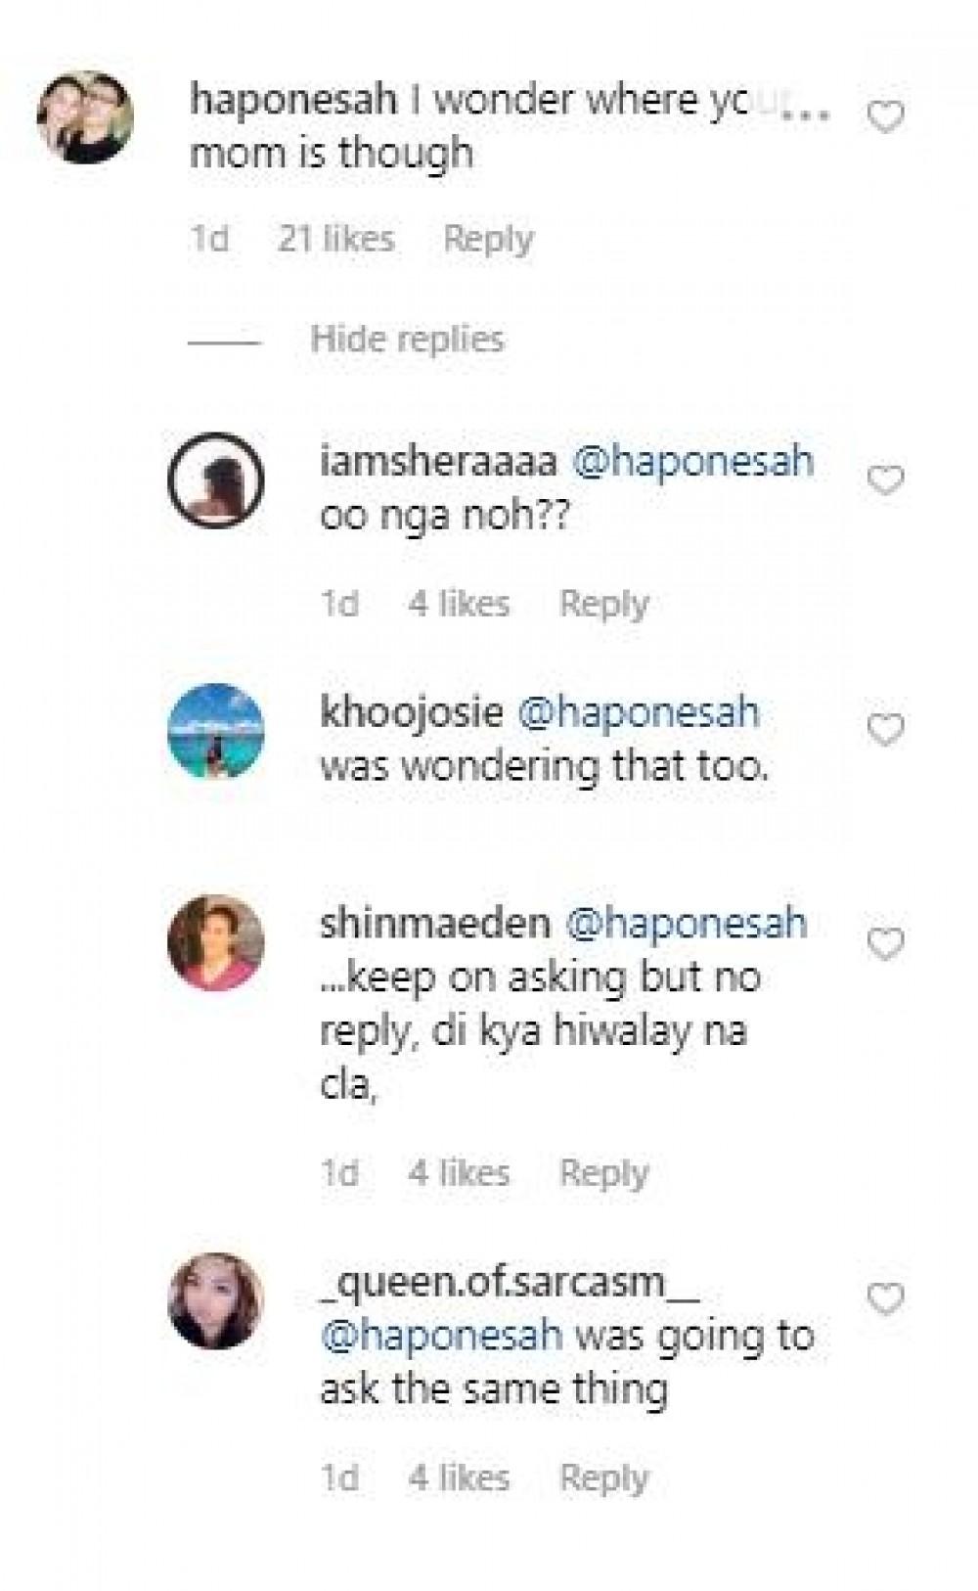The image size is (978, 1591).
Task: Reply to _queen.of.sarcasm__'s comment
Action: (x=603, y=1477)
